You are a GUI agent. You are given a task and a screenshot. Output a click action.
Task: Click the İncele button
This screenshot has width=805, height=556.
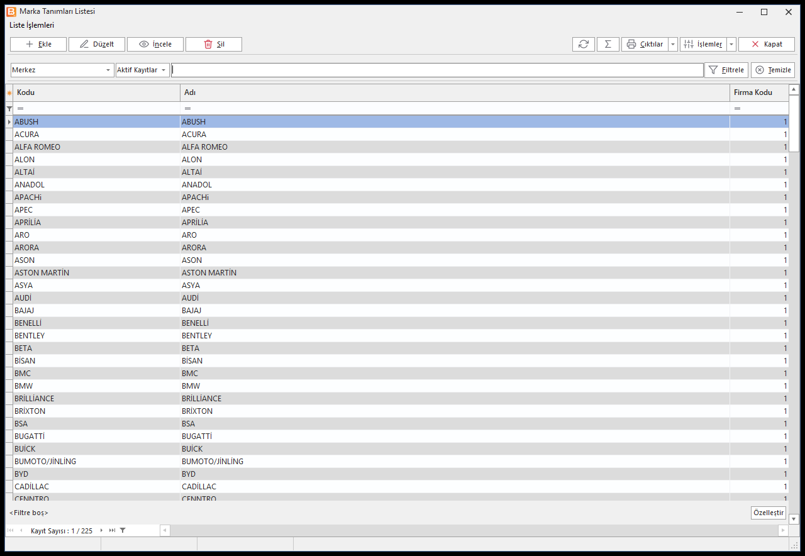coord(155,44)
